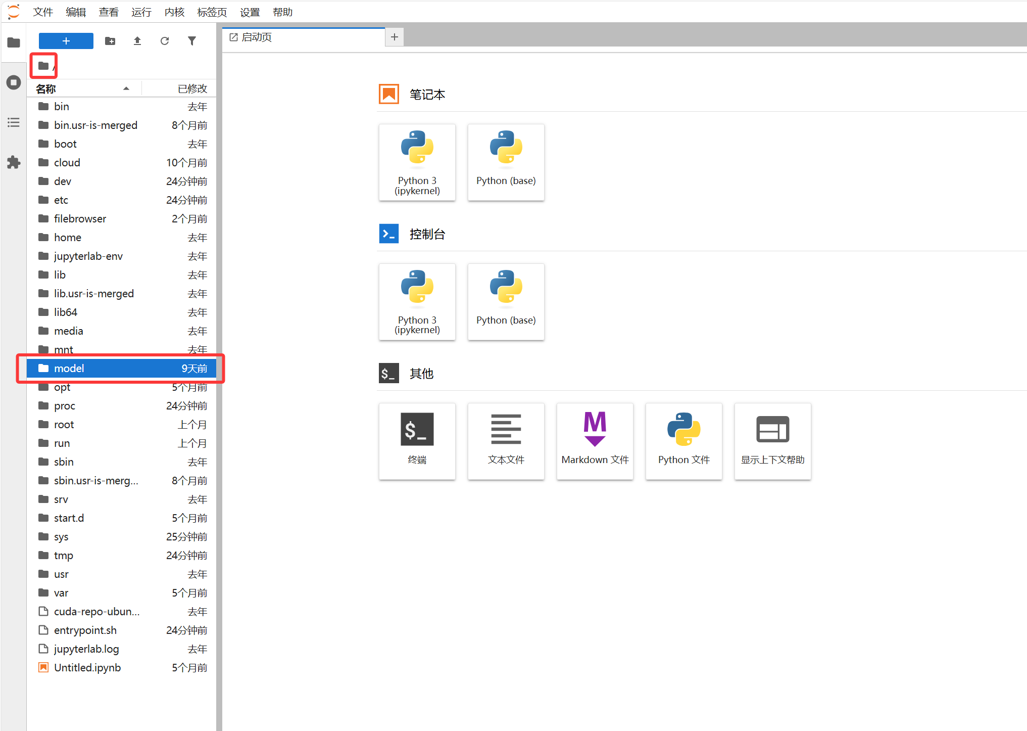Click the new folder icon in toolbar
Image resolution: width=1027 pixels, height=731 pixels.
110,41
